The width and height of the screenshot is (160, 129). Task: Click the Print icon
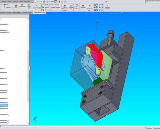(x=48, y=2)
